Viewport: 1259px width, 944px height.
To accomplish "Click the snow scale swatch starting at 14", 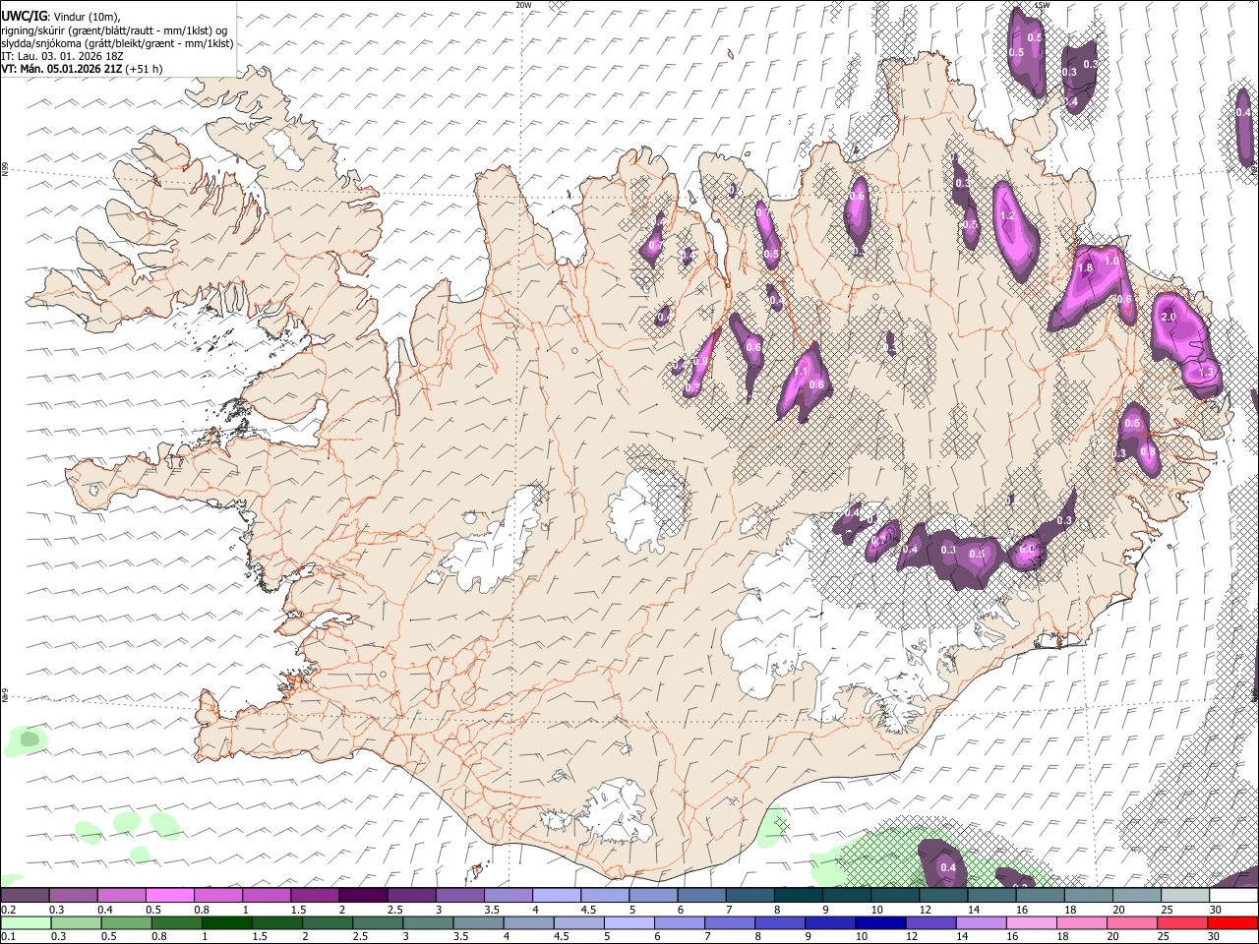I will [992, 896].
